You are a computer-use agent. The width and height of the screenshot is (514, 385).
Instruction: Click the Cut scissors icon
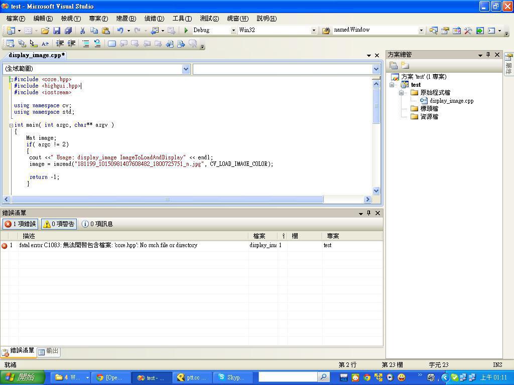pyautogui.click(x=82, y=31)
